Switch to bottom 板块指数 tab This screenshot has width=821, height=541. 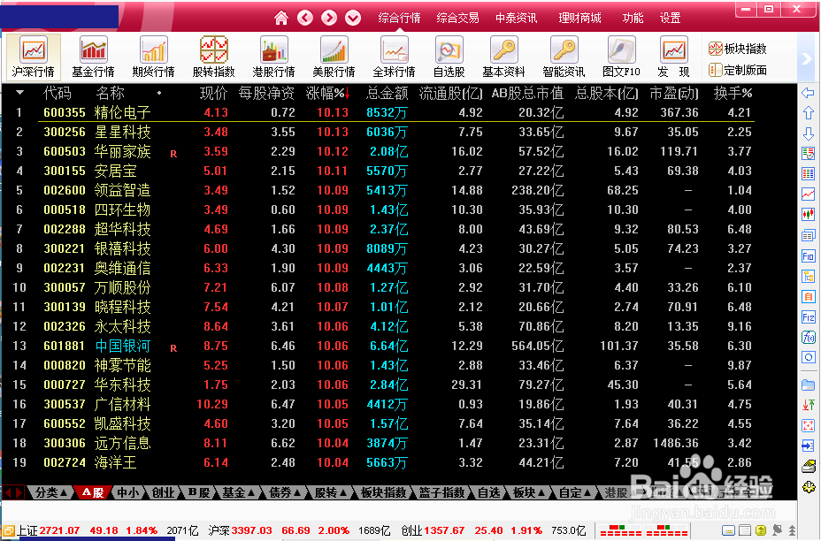pyautogui.click(x=383, y=492)
